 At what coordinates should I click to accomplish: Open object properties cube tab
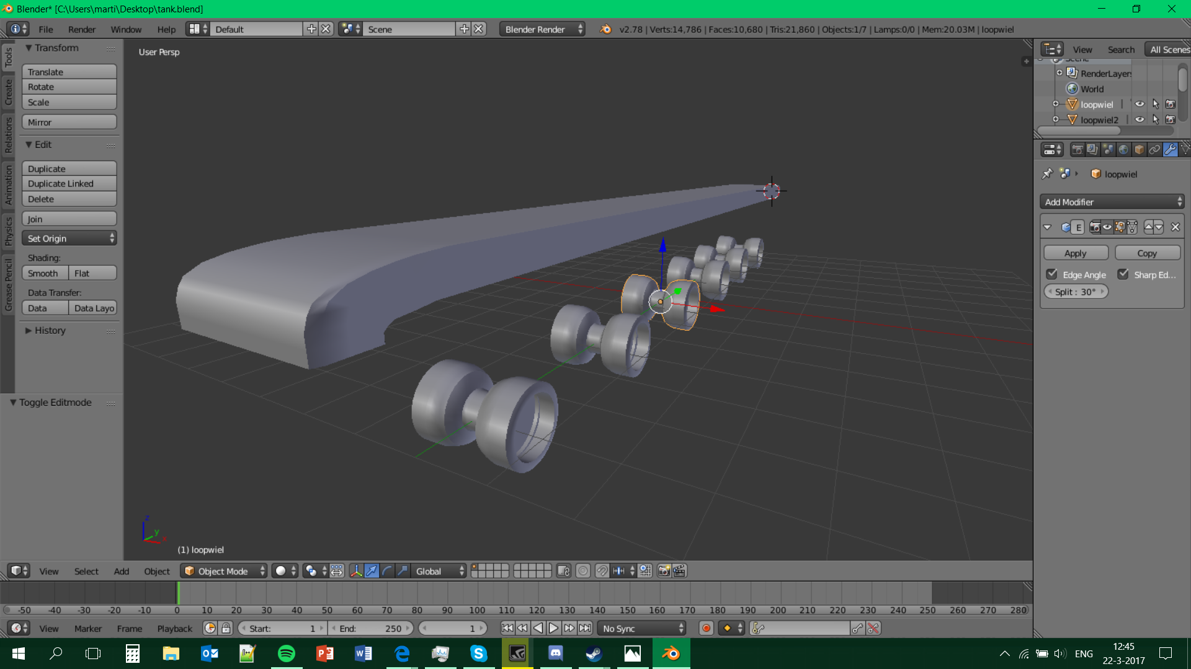point(1139,149)
